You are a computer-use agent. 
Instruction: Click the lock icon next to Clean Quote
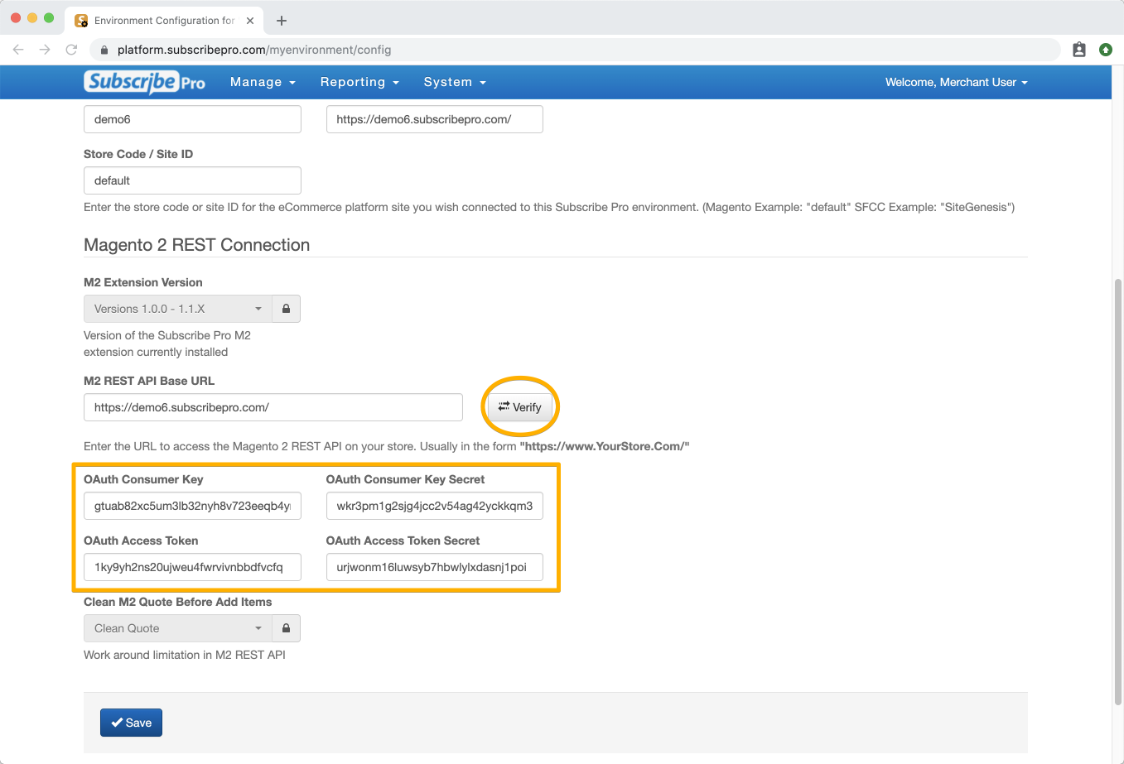click(286, 628)
